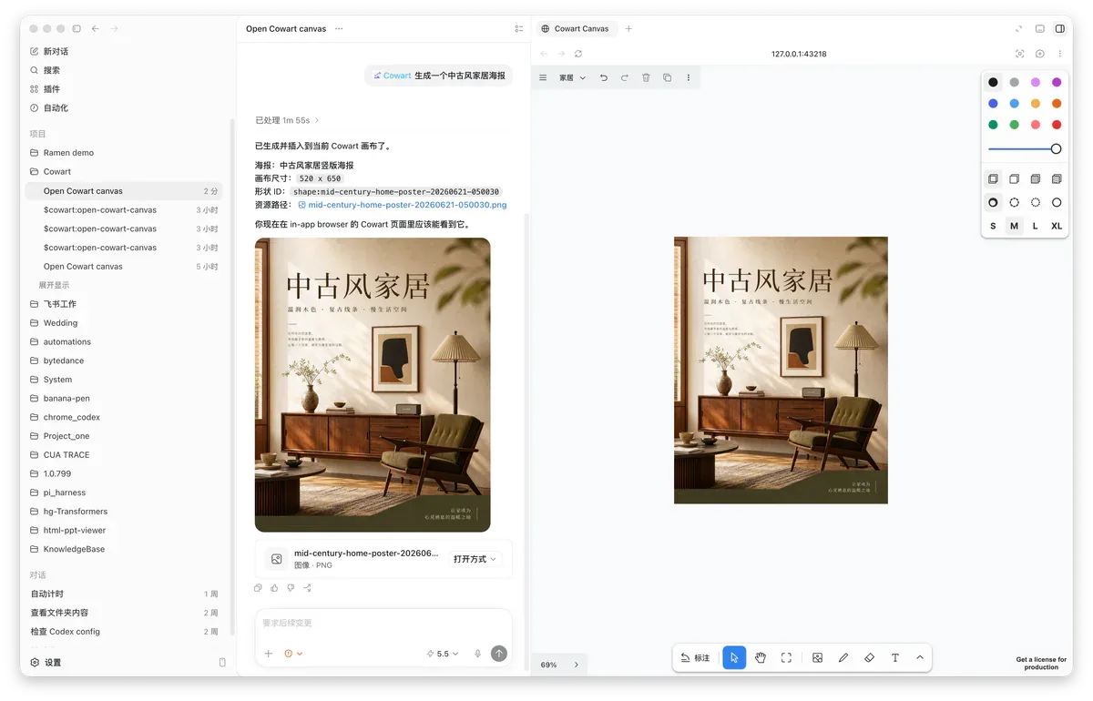Open browser three-dot menu
The width and height of the screenshot is (1093, 701).
[1059, 54]
